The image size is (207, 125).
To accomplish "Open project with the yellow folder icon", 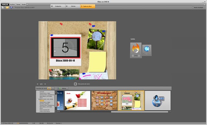I will coord(7,8).
